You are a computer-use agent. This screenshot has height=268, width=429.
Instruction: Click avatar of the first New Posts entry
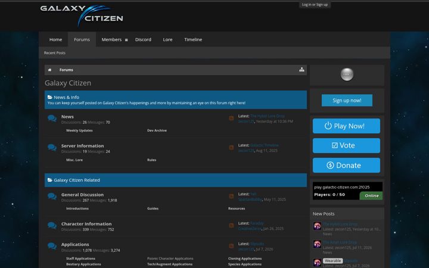point(317,226)
